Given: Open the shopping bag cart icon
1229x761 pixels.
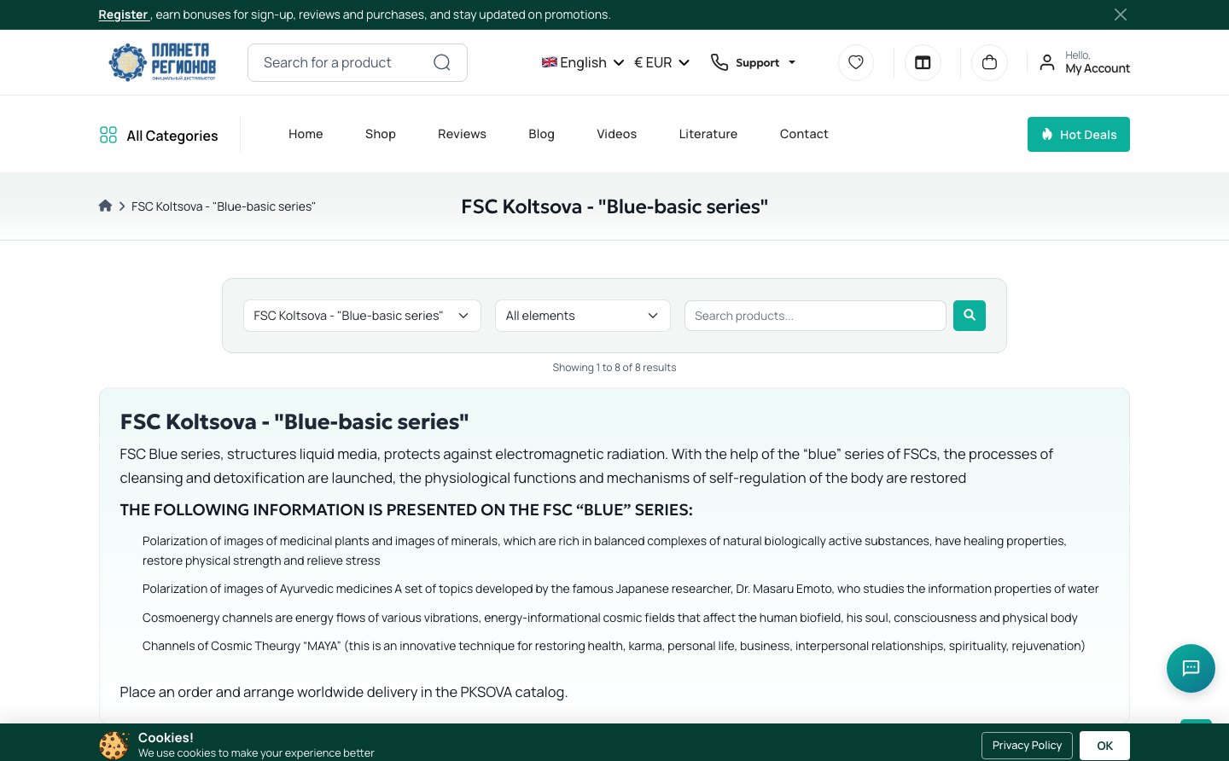Looking at the screenshot, I should (x=989, y=62).
